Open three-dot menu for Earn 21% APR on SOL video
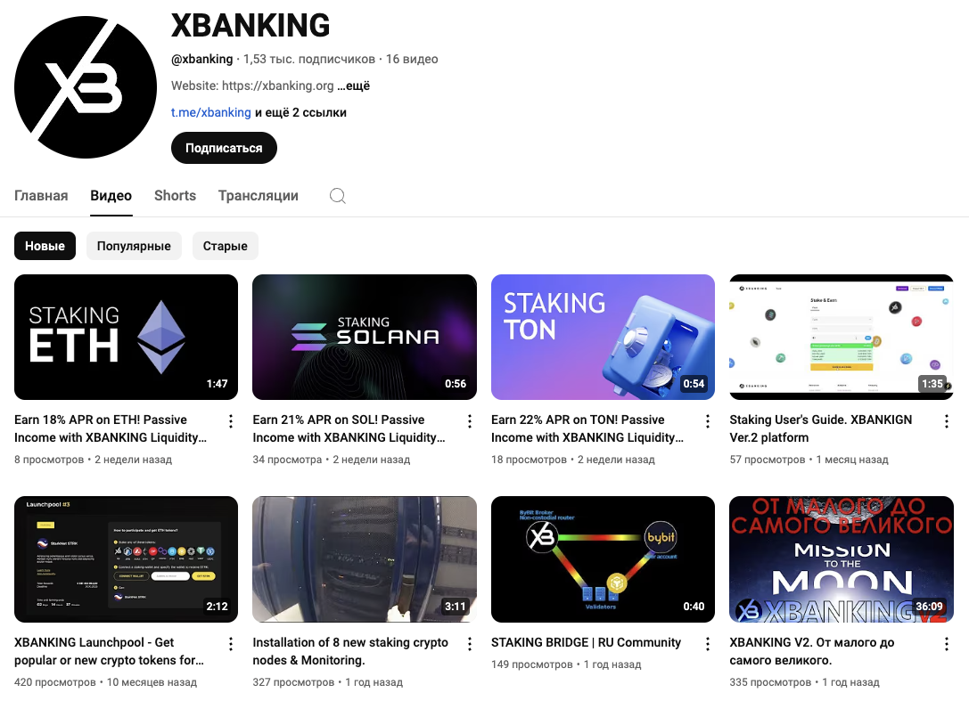The image size is (969, 701). [x=470, y=421]
